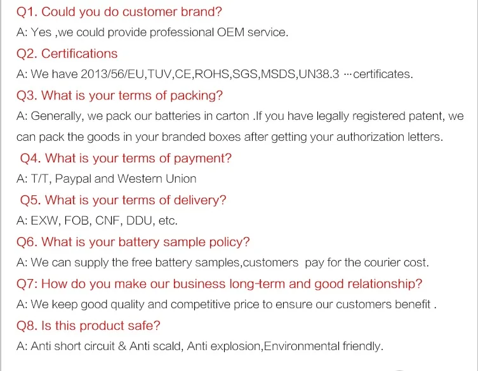Click the 'Q2. Certifications' heading
The width and height of the screenshot is (478, 371).
[x=67, y=54]
